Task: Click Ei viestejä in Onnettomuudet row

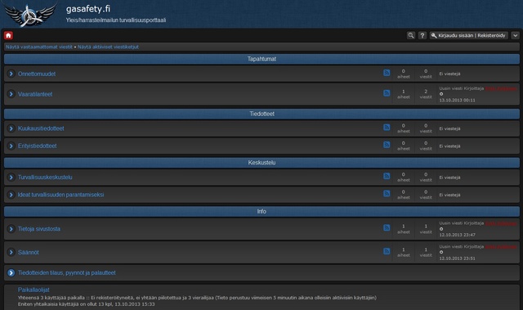Action: click(x=449, y=74)
